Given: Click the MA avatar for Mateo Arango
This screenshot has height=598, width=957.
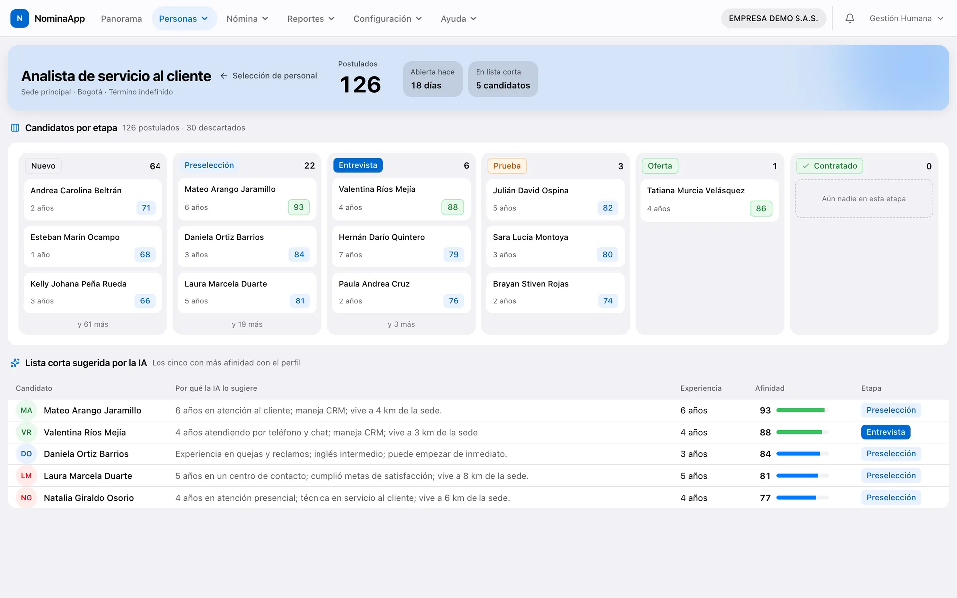Looking at the screenshot, I should pos(26,410).
